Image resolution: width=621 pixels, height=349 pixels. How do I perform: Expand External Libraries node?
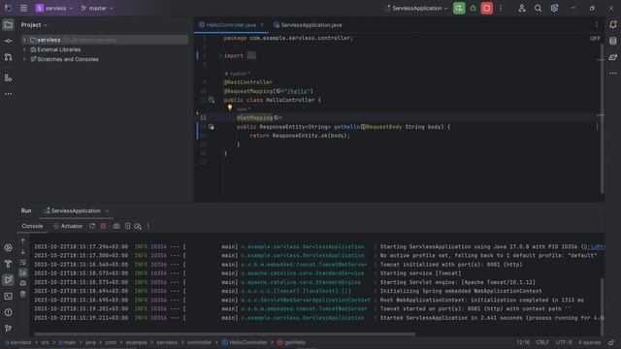pos(24,49)
